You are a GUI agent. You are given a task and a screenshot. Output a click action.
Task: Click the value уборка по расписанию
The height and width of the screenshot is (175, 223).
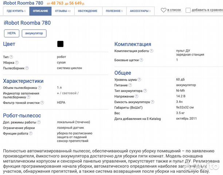click(75, 133)
